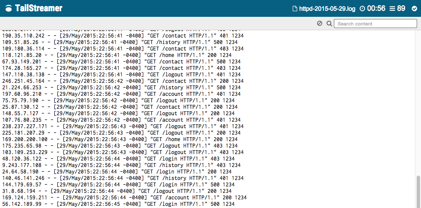
Task: Click the line count list icon
Action: (x=392, y=9)
